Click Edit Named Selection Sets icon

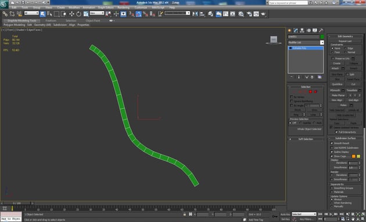tap(160, 14)
